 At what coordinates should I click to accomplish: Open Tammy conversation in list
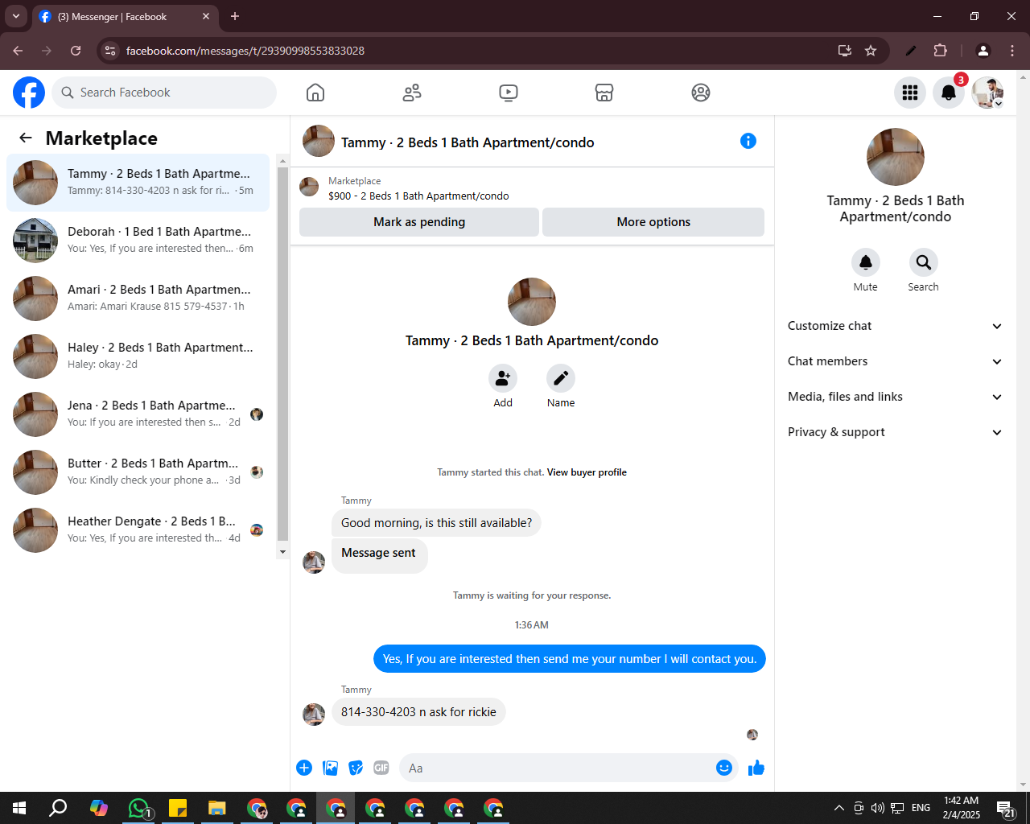tap(138, 183)
